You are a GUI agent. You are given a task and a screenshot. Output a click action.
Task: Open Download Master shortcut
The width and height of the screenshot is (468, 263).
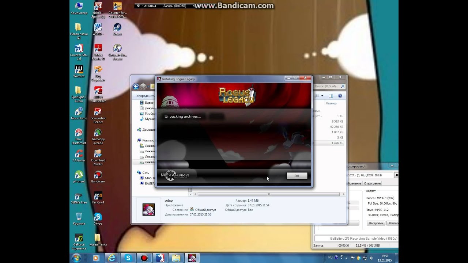pyautogui.click(x=98, y=157)
